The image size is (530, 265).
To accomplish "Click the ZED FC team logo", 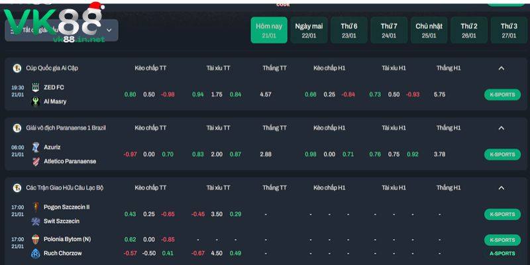I will pos(36,87).
